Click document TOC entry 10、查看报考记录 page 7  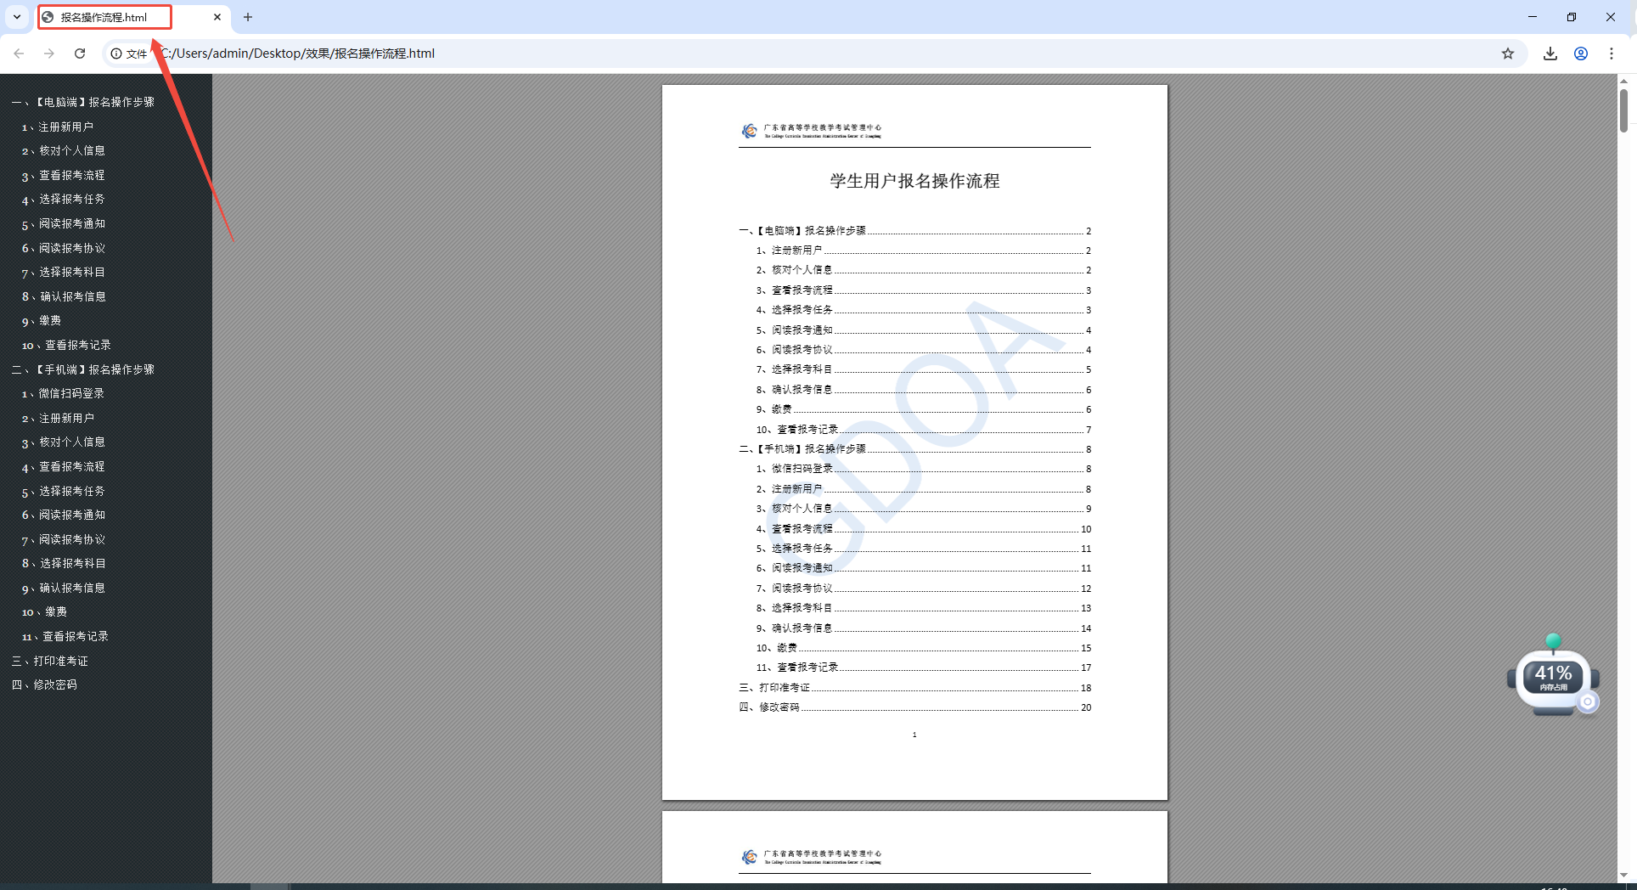923,430
